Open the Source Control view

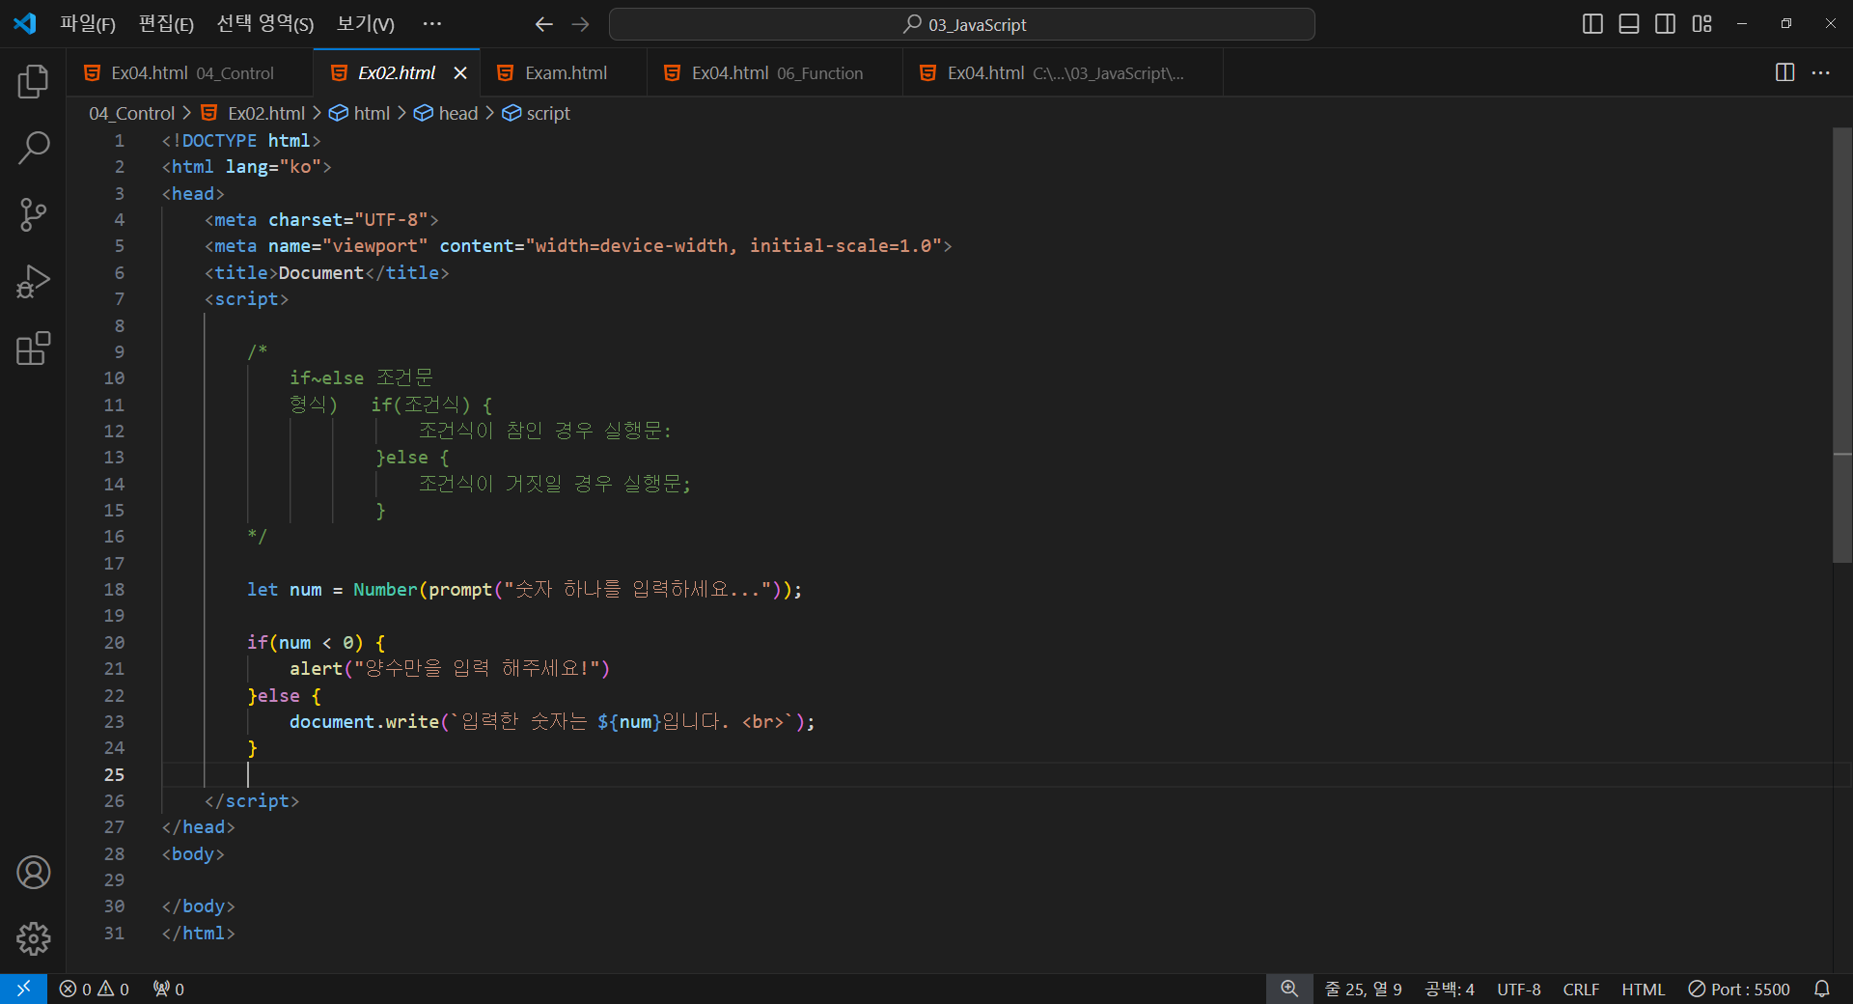click(x=33, y=214)
